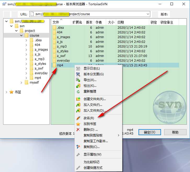Sort by 文件 column header
This screenshot has width=190, height=172.
click(61, 22)
